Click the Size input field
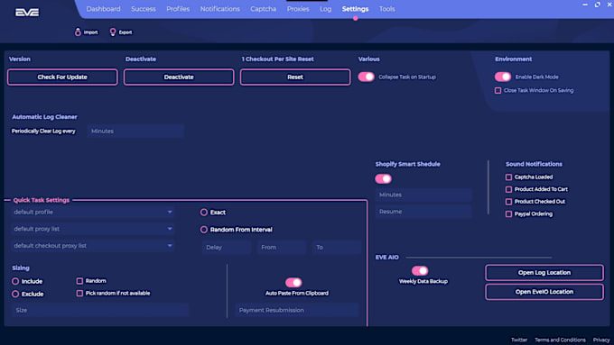Image resolution: width=614 pixels, height=345 pixels. point(100,310)
